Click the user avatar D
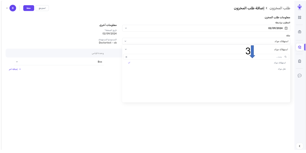306x153 pixels. [13, 8]
